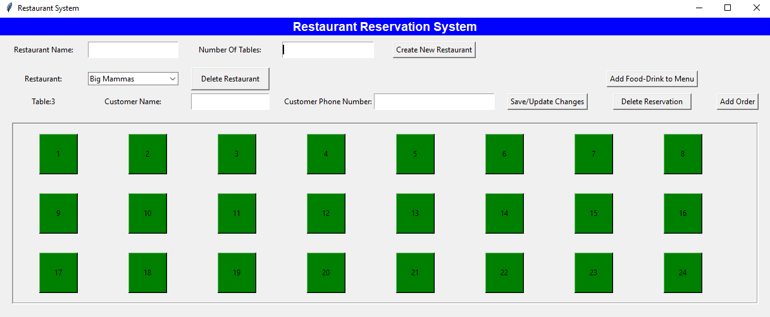Select table 7 in the grid
The image size is (770, 317).
(593, 153)
